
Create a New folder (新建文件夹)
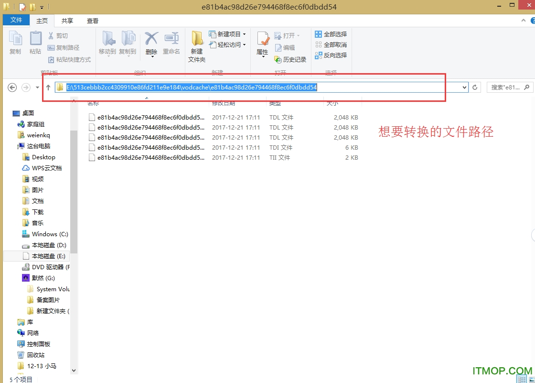(197, 47)
